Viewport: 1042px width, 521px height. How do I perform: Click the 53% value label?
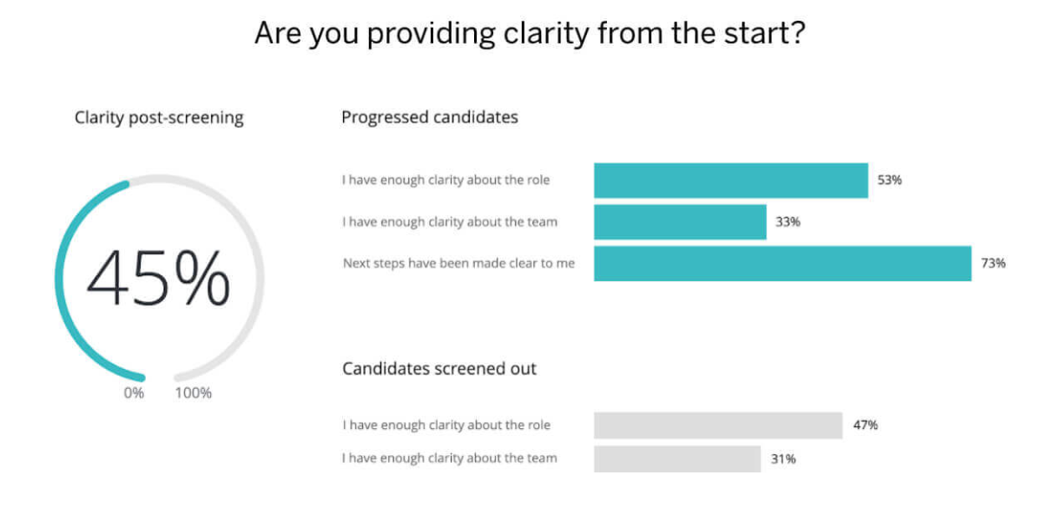coord(889,181)
